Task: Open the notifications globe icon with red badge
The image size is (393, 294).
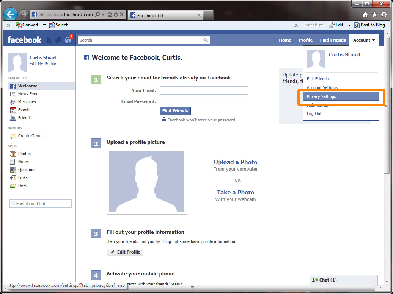Action: (x=68, y=39)
